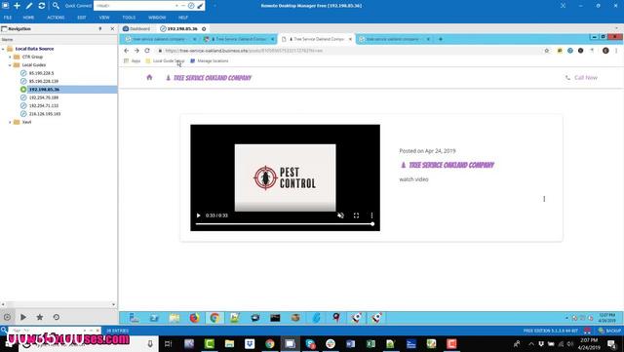Click the pencil edit-entry icon in title bar
This screenshot has width=624, height=352.
tap(29, 6)
